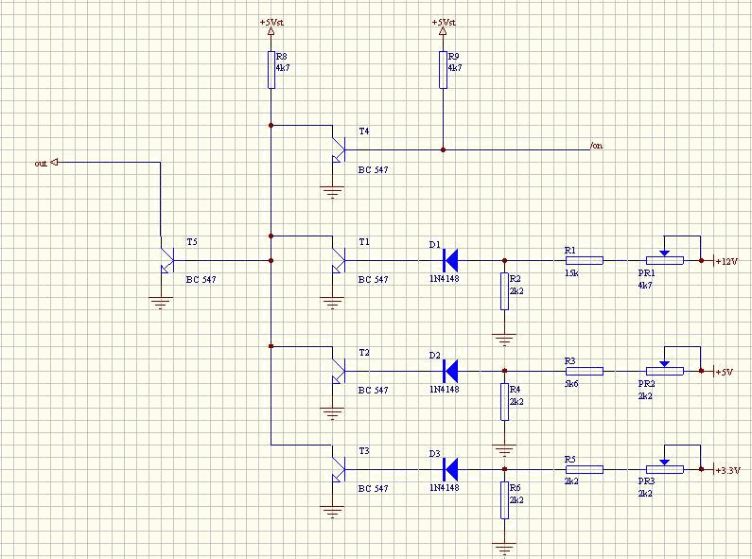
Task: Click 1N4148 label under D1
Action: tap(444, 278)
